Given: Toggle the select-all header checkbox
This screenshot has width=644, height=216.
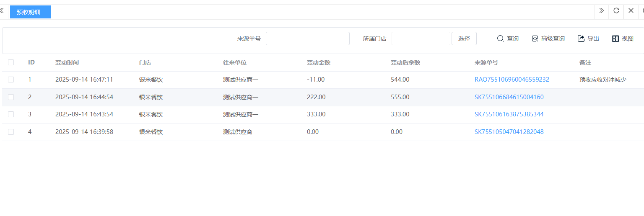Looking at the screenshot, I should pos(11,62).
